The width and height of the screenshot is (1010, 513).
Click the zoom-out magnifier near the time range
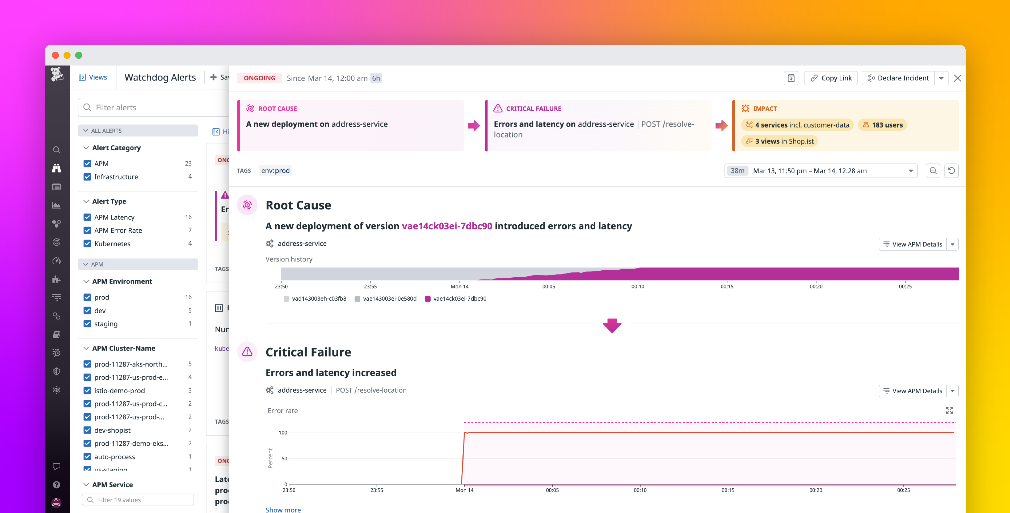[x=933, y=171]
